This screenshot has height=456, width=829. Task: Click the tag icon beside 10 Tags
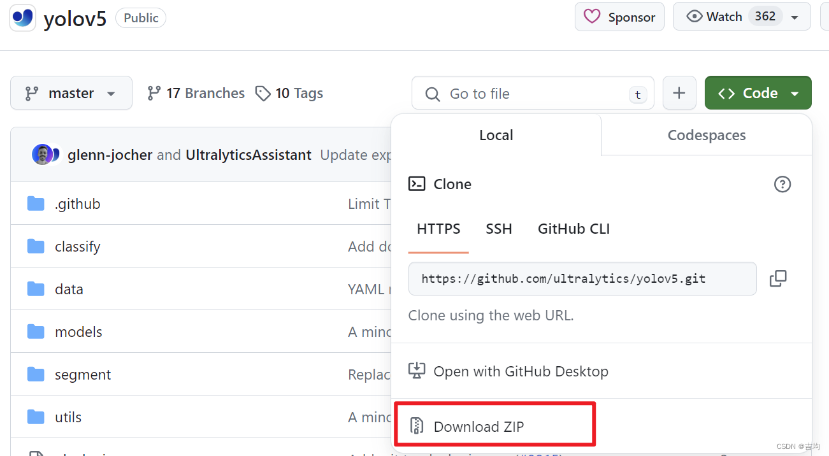pyautogui.click(x=263, y=94)
